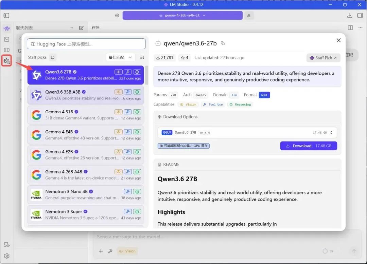Screen dimensions: 367x264
Task: Focus the Hugging Face model search field
Action: tap(86, 44)
